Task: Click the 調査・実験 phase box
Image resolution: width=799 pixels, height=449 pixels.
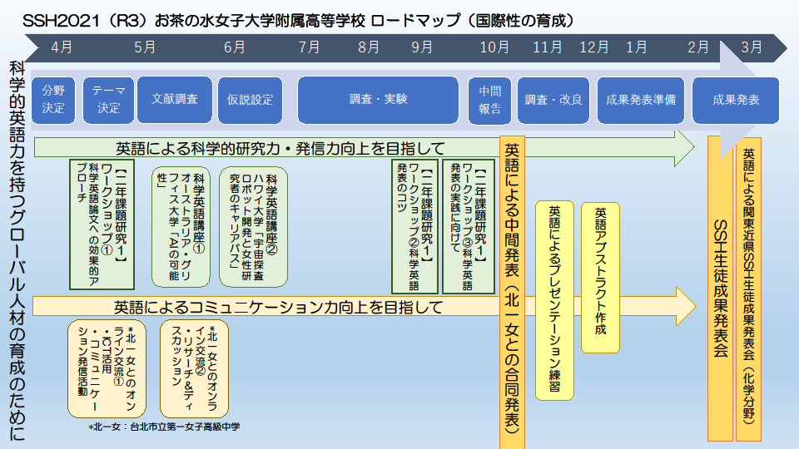Action: click(378, 100)
